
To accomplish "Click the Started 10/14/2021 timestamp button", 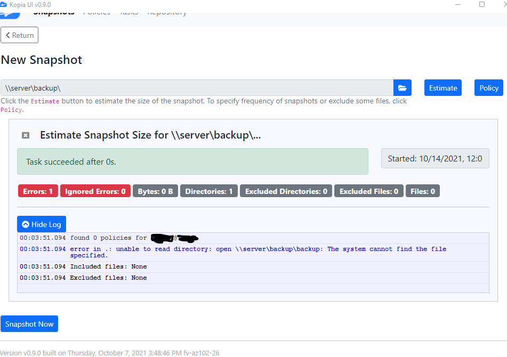I will point(435,158).
